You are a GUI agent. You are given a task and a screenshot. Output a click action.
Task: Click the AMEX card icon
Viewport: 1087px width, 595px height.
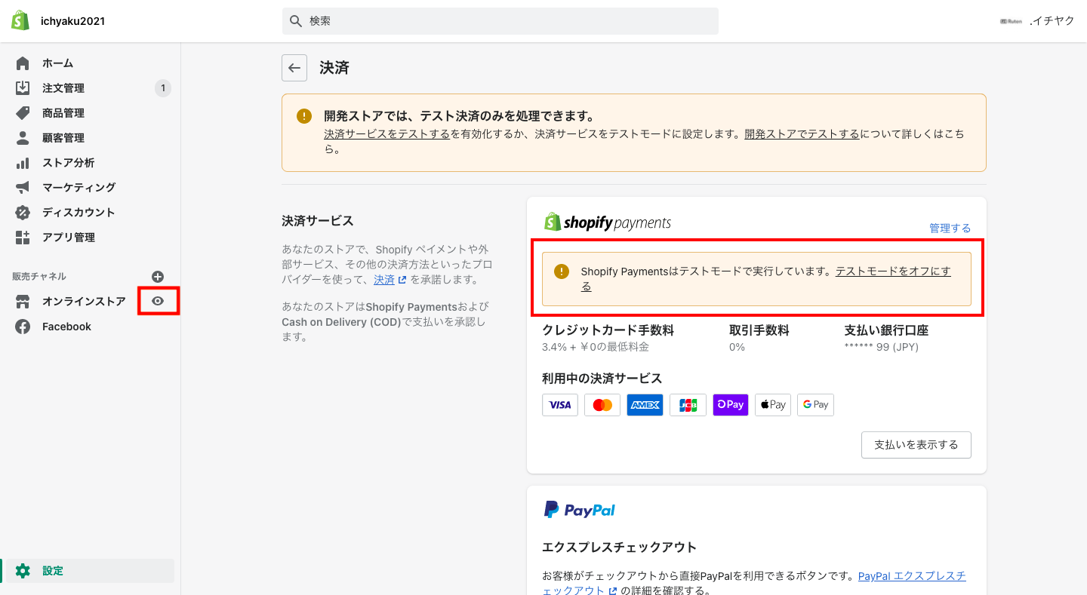(x=645, y=405)
